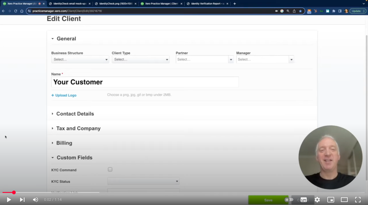Viewport: 368px width, 205px height.
Task: Open the Manager dropdown
Action: (x=265, y=59)
